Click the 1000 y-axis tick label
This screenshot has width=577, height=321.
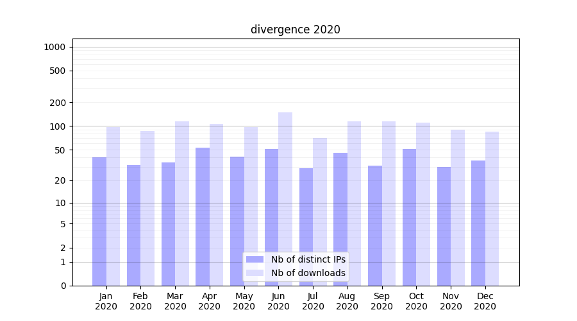54,47
